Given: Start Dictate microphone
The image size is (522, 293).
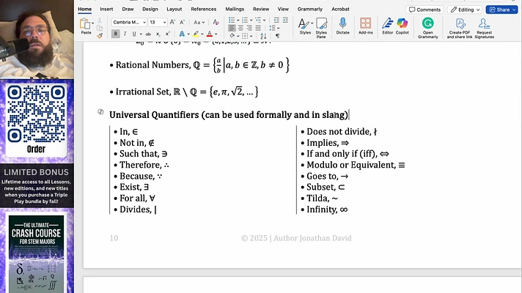Looking at the screenshot, I should tap(342, 26).
